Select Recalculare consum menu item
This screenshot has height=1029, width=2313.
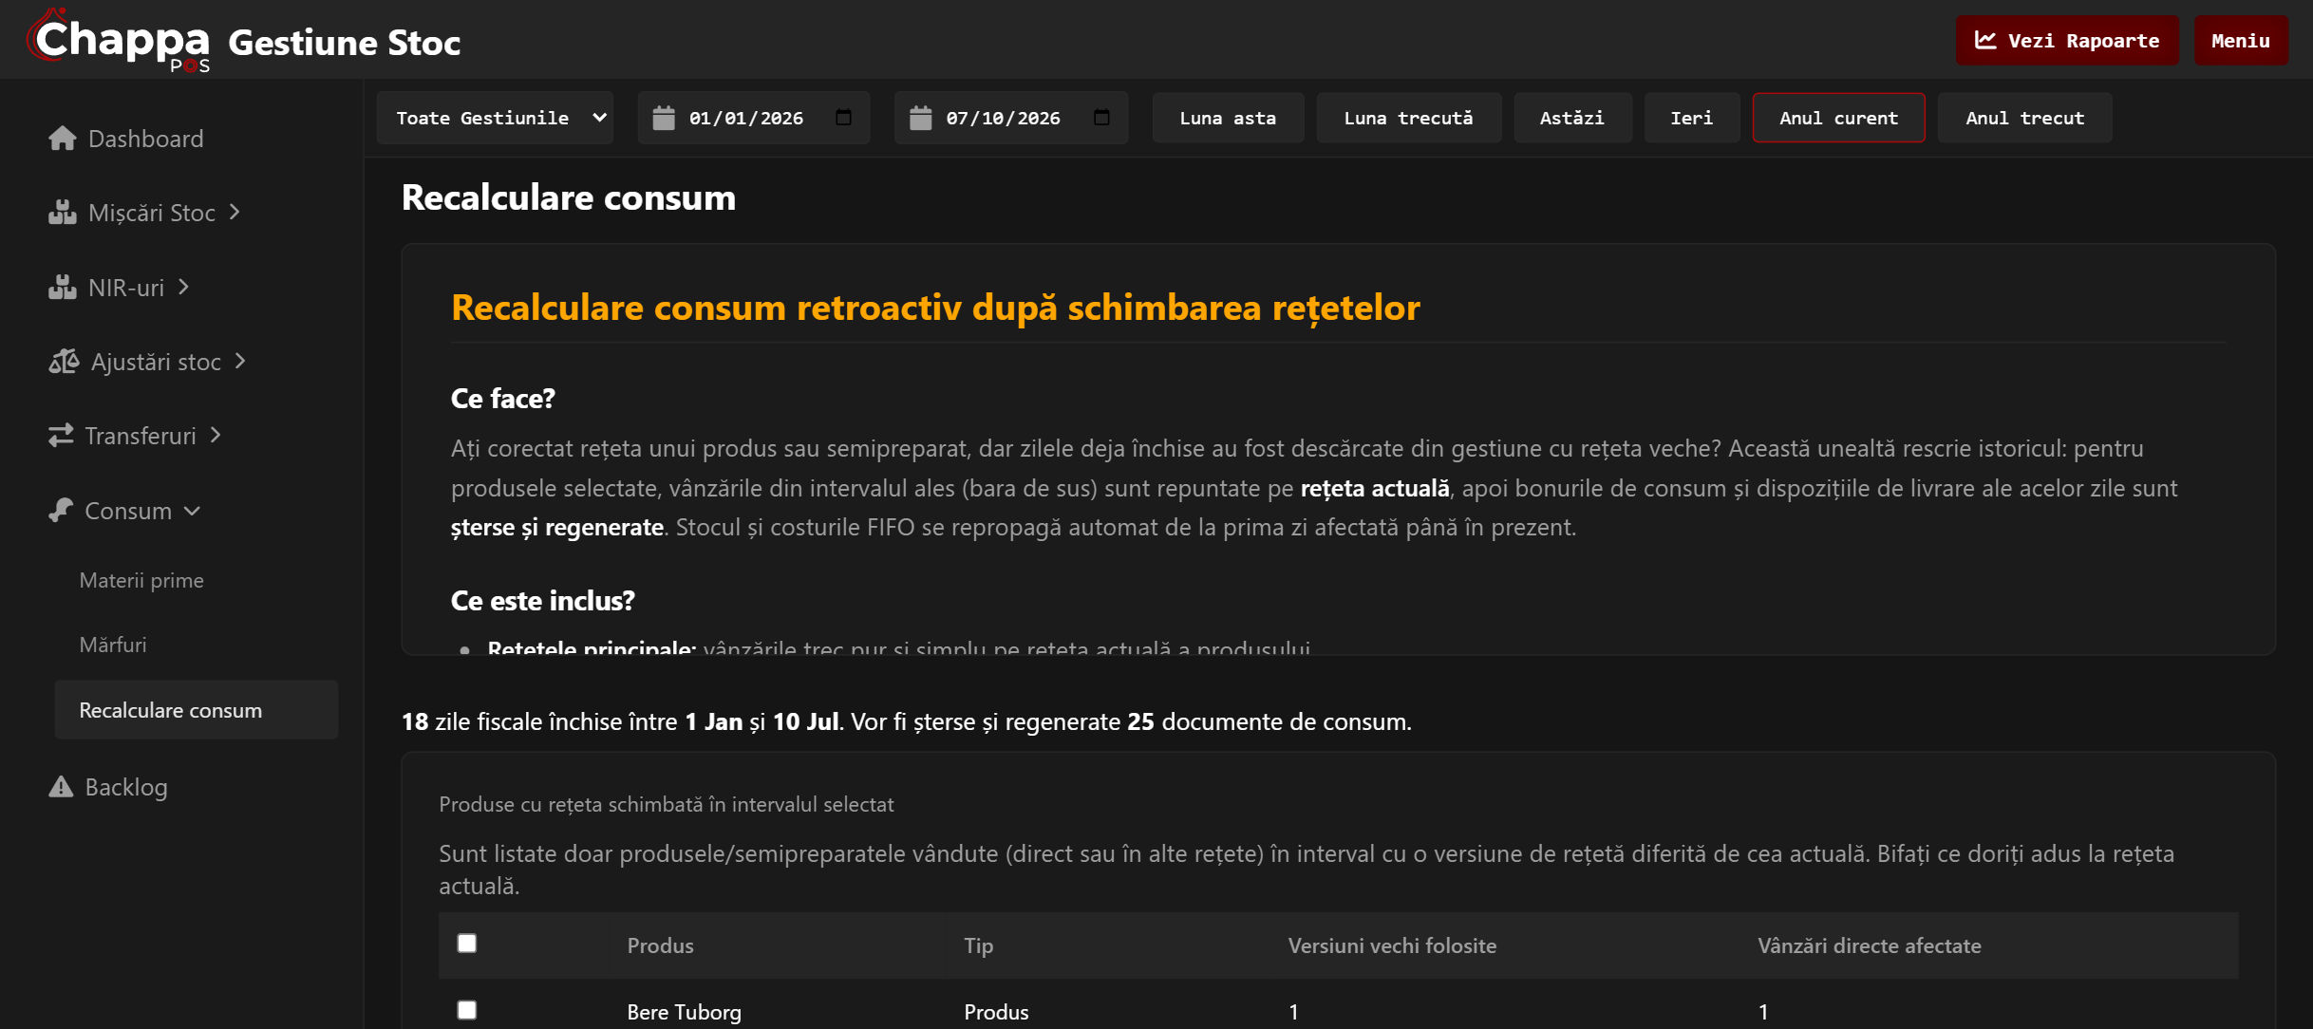197,710
